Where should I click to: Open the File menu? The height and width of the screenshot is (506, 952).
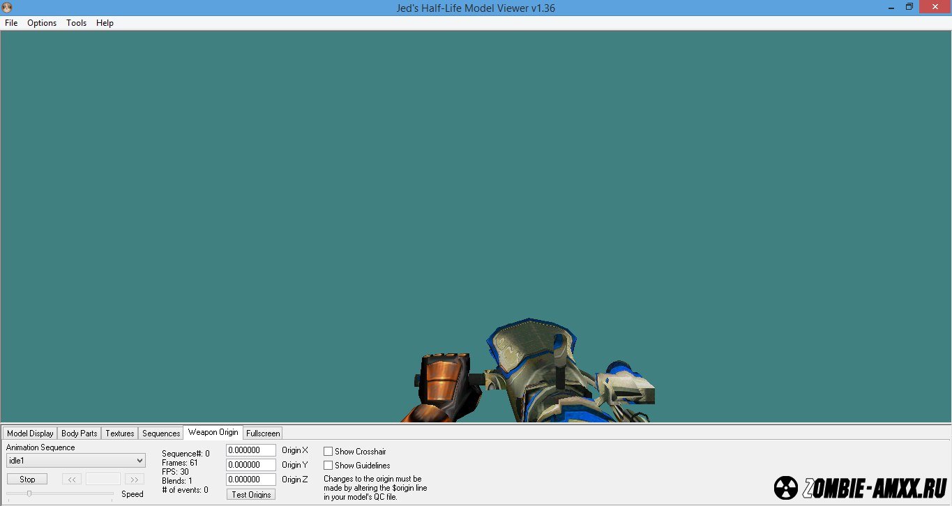click(11, 23)
